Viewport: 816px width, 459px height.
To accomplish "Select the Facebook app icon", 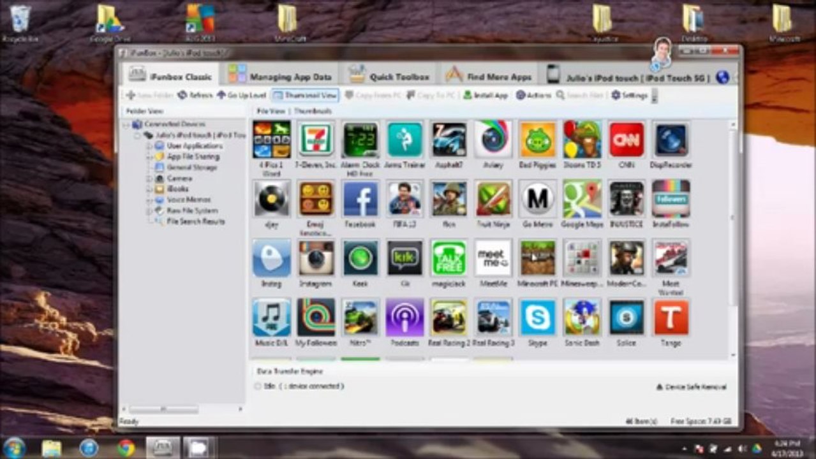I will (x=360, y=199).
